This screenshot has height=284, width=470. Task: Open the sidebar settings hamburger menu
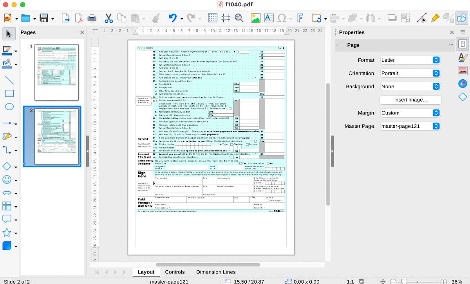463,32
